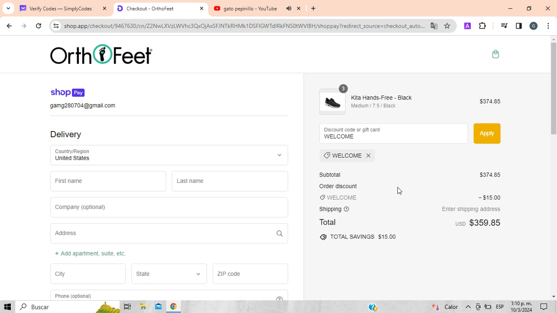The image size is (557, 313).
Task: Focus the City field
Action: 88,274
